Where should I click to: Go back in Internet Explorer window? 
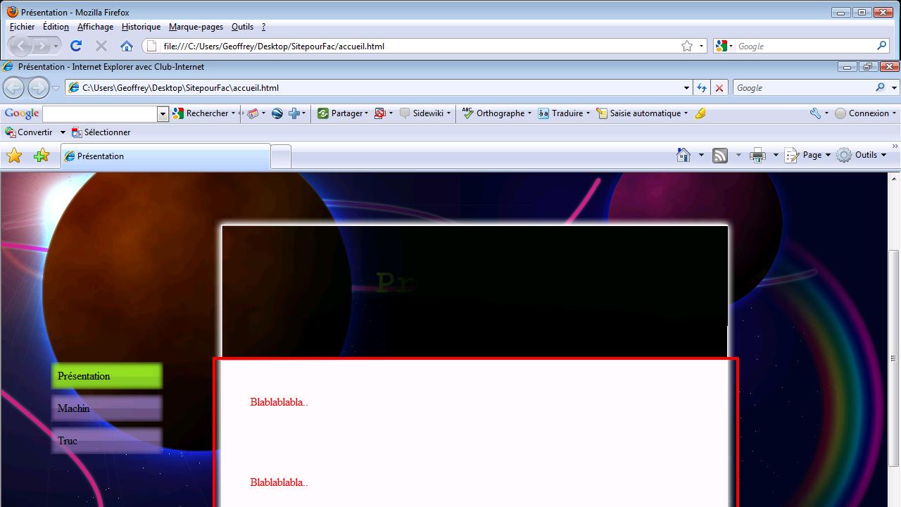tap(13, 88)
